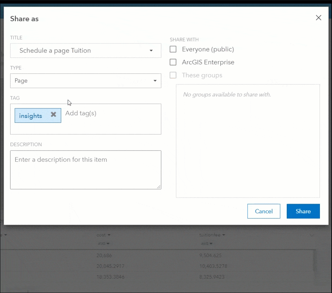332x293 pixels.
Task: Click the insights tag label
Action: click(x=31, y=116)
